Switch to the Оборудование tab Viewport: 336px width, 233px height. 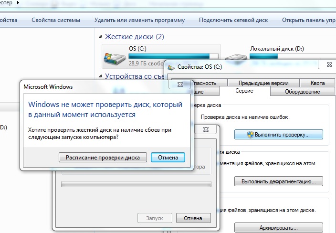pos(302,92)
